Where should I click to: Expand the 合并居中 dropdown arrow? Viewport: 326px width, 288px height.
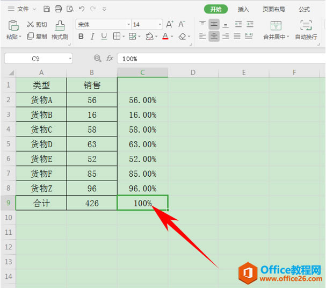(288, 37)
